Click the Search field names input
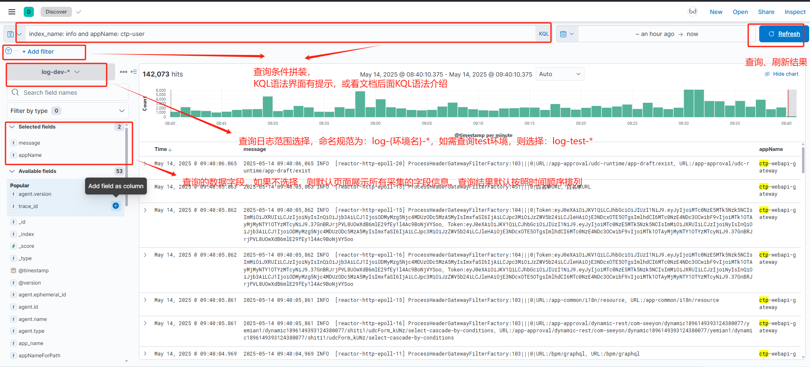This screenshot has width=810, height=367. tap(68, 93)
